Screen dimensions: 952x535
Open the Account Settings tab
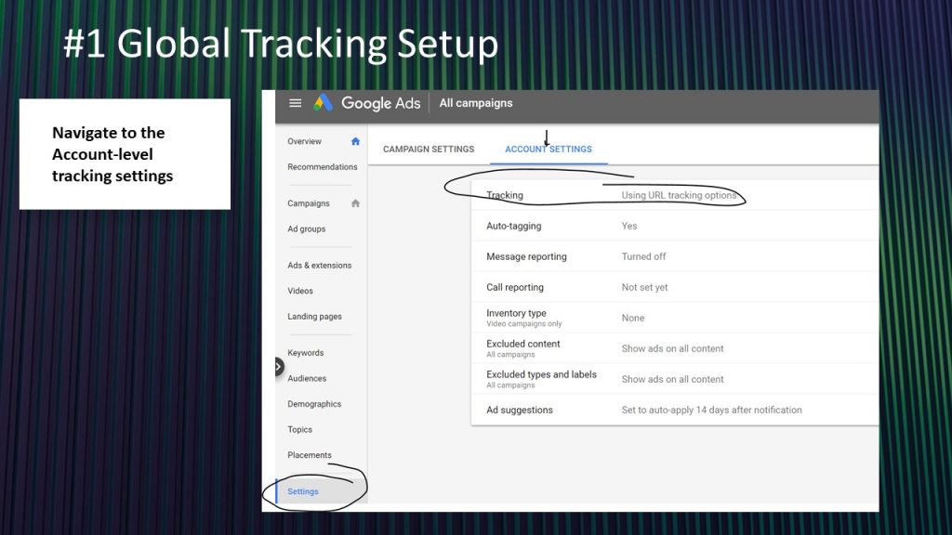point(547,149)
